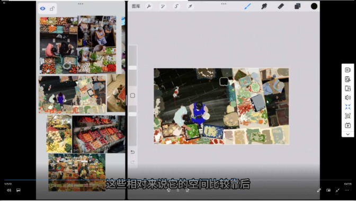Screen dimensions: 356x201
Task: Click the redo arrow on sidebar
Action: (x=132, y=162)
